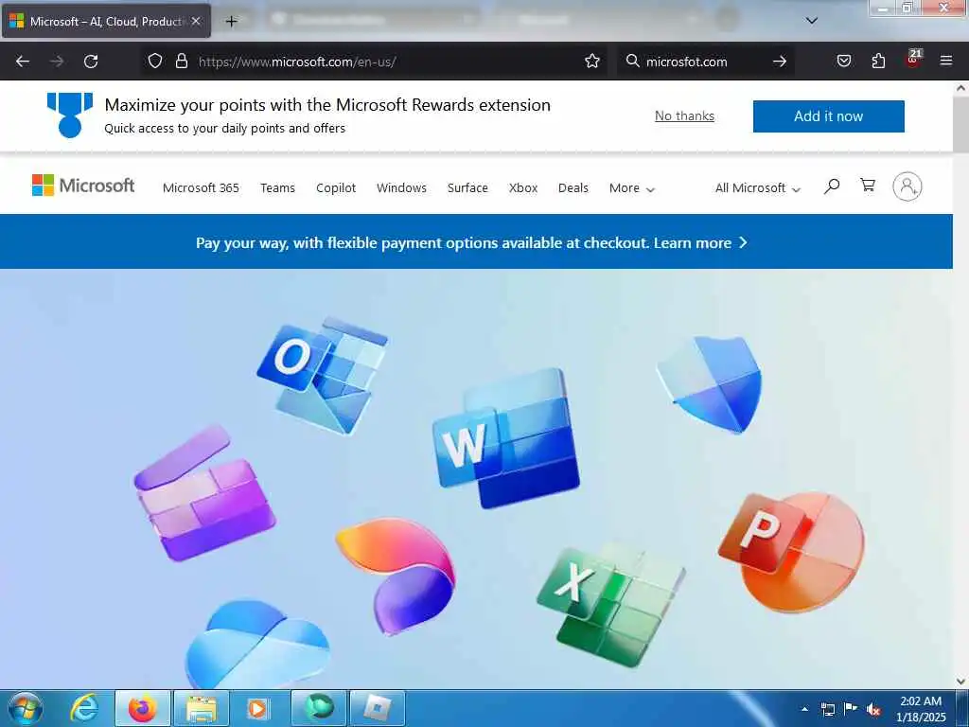
Task: Click the Word icon in the hero image
Action: tap(507, 437)
